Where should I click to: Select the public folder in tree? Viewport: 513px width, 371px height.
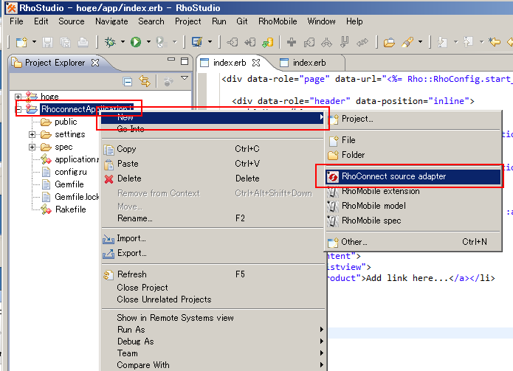tap(66, 122)
